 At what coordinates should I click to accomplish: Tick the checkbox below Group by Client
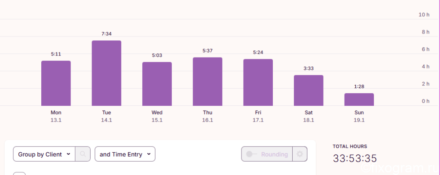point(19,174)
